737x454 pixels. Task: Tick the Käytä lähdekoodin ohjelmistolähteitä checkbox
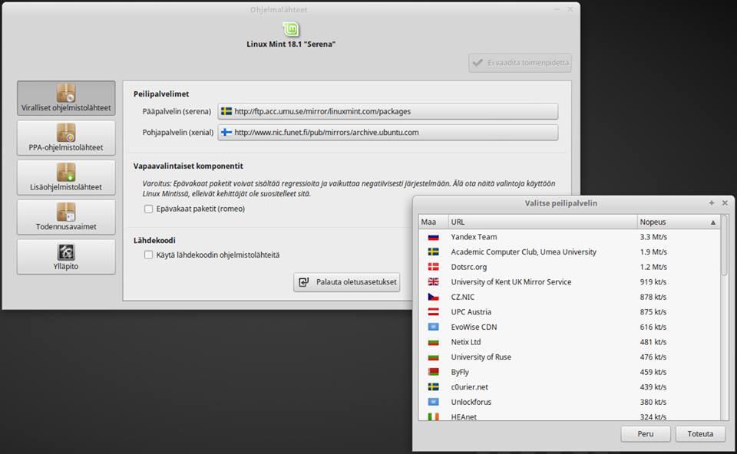click(148, 255)
